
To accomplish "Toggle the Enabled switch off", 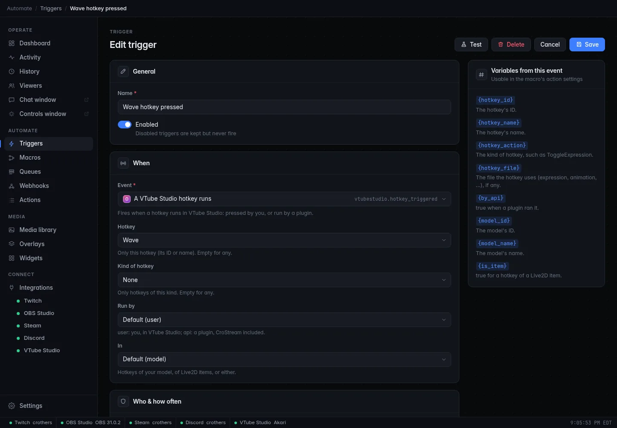I will [125, 125].
